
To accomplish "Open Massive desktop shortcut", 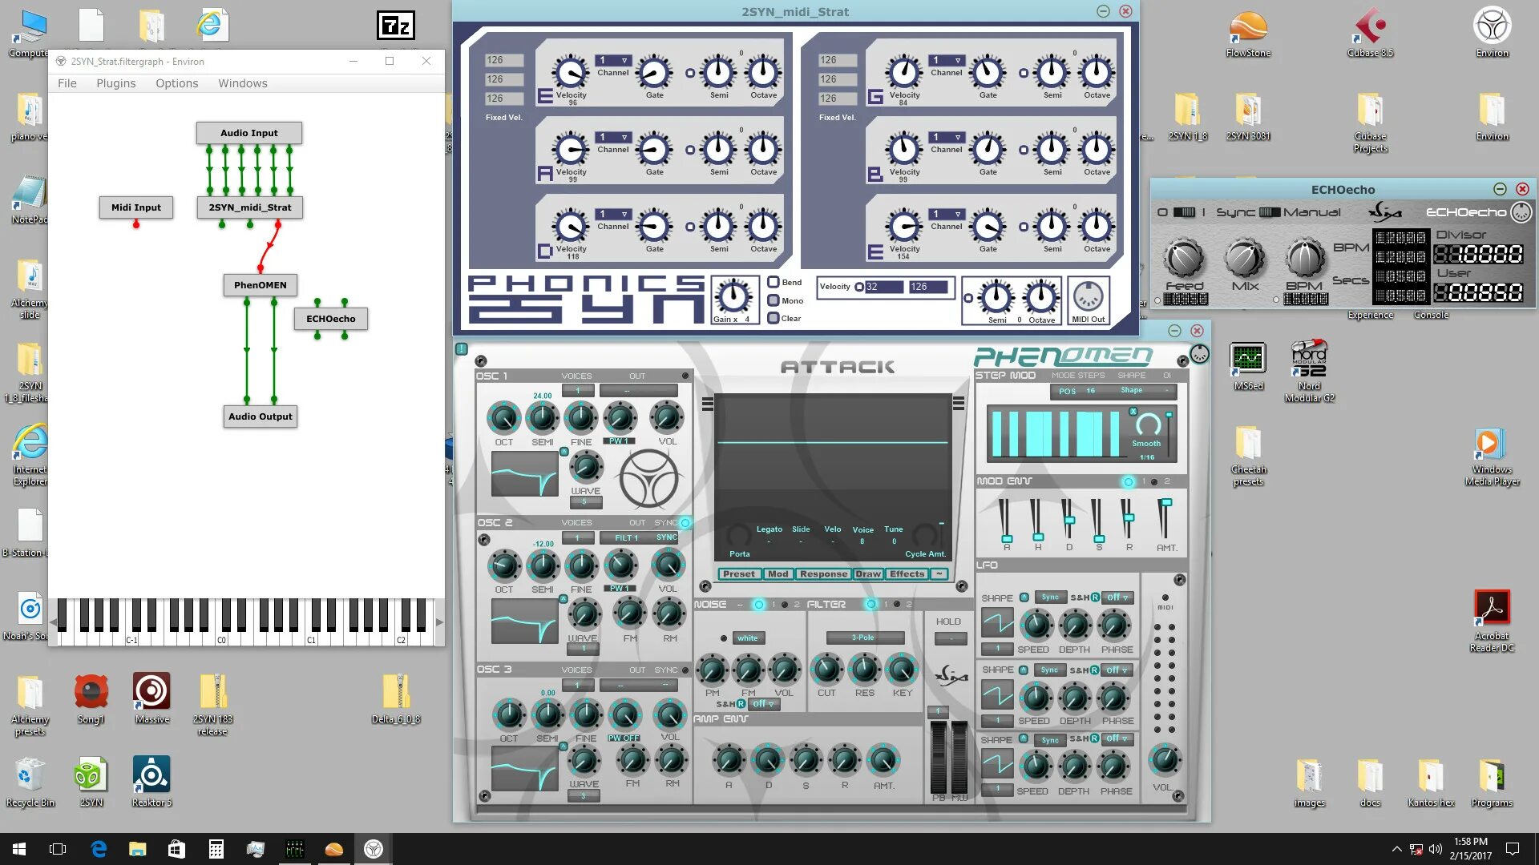I will (151, 697).
